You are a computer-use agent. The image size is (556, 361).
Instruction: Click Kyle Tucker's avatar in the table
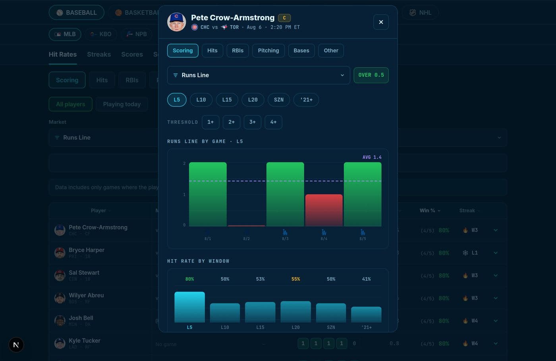coord(60,344)
